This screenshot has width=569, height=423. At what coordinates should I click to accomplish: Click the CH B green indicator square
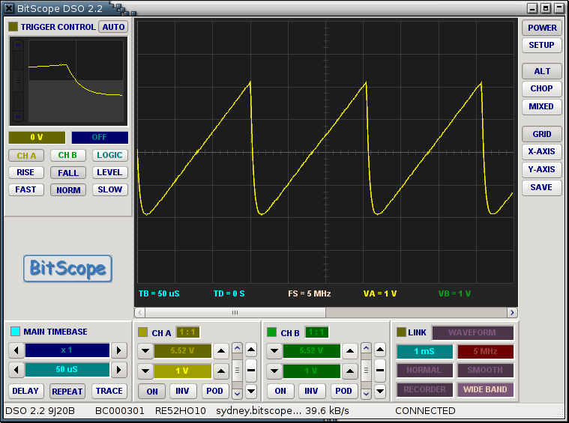271,332
